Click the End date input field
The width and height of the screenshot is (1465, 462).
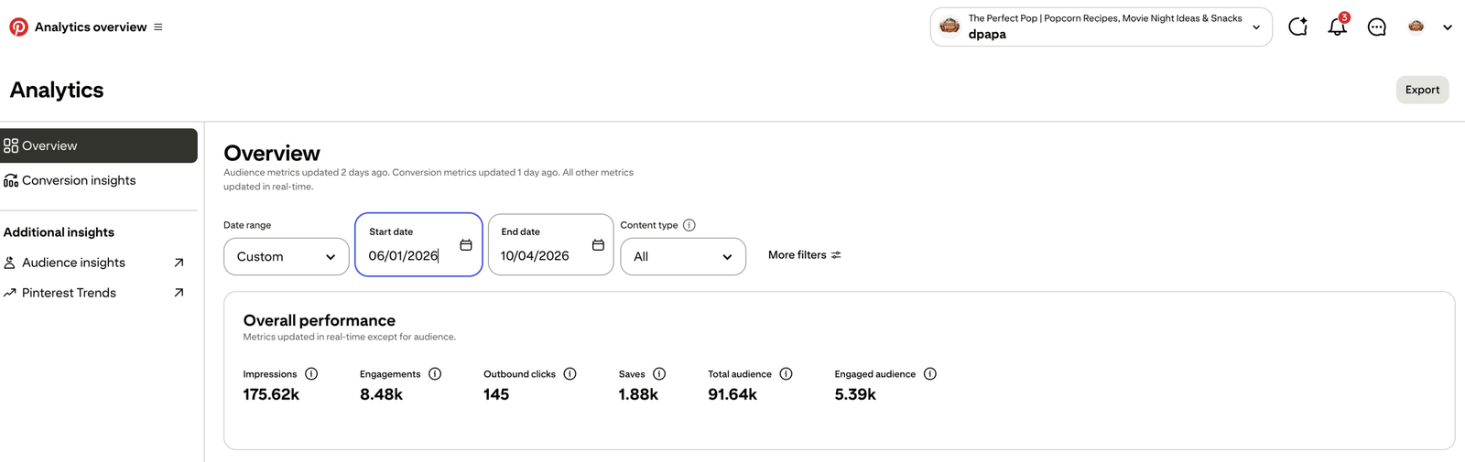[x=550, y=244]
